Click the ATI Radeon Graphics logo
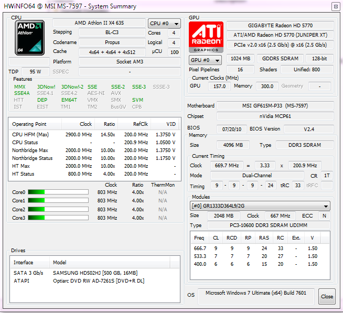Image resolution: width=343 pixels, height=313 pixels. click(206, 37)
